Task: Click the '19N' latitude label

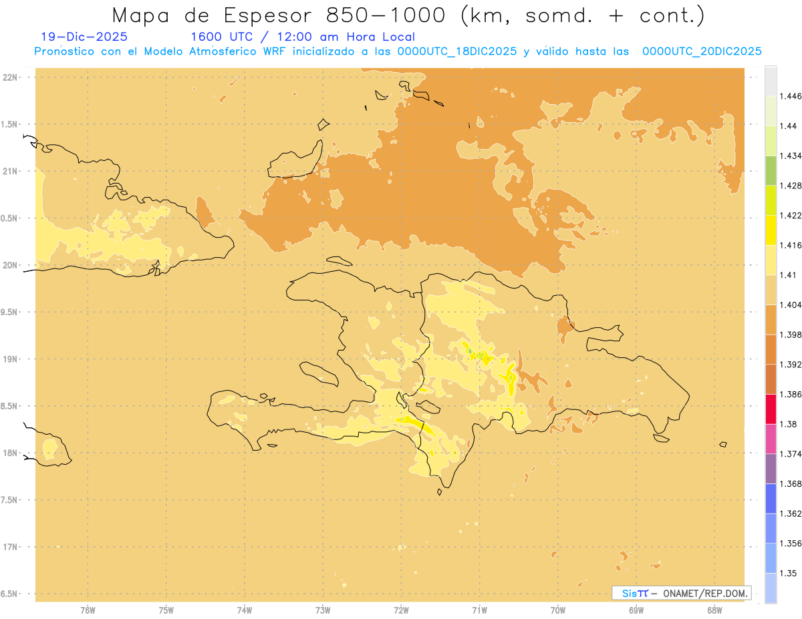Action: [10, 359]
